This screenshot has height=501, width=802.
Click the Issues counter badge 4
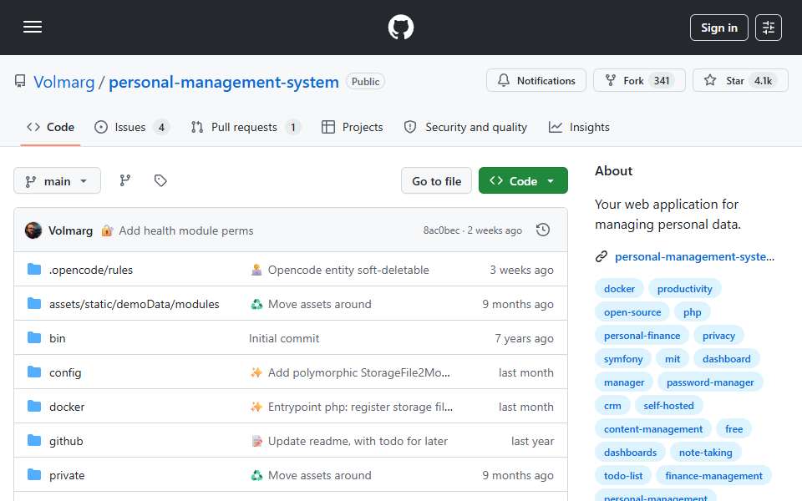pos(161,127)
